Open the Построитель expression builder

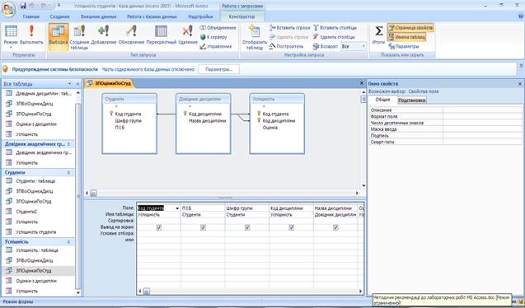pyautogui.click(x=287, y=46)
